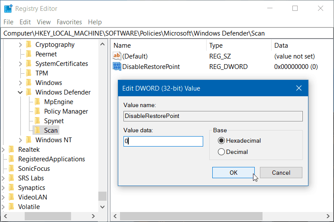Click the Spynet folder icon

click(37, 121)
